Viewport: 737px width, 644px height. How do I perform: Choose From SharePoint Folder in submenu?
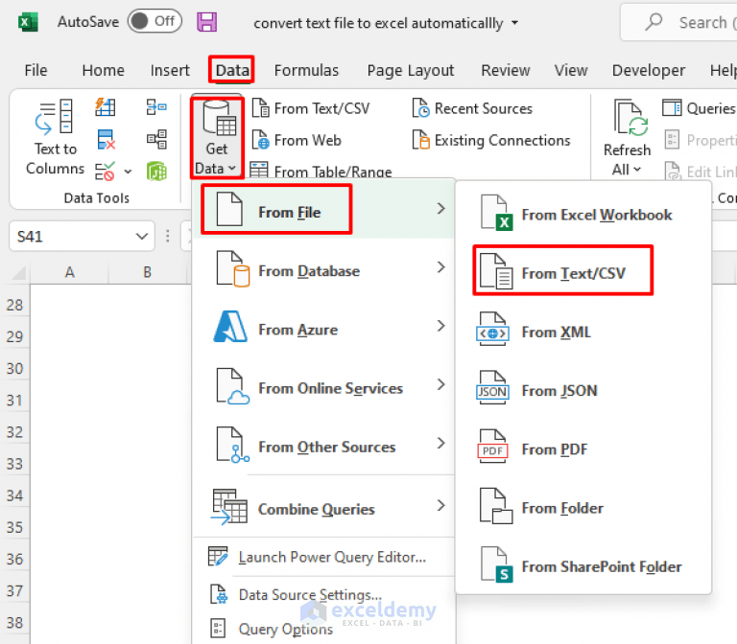[582, 565]
